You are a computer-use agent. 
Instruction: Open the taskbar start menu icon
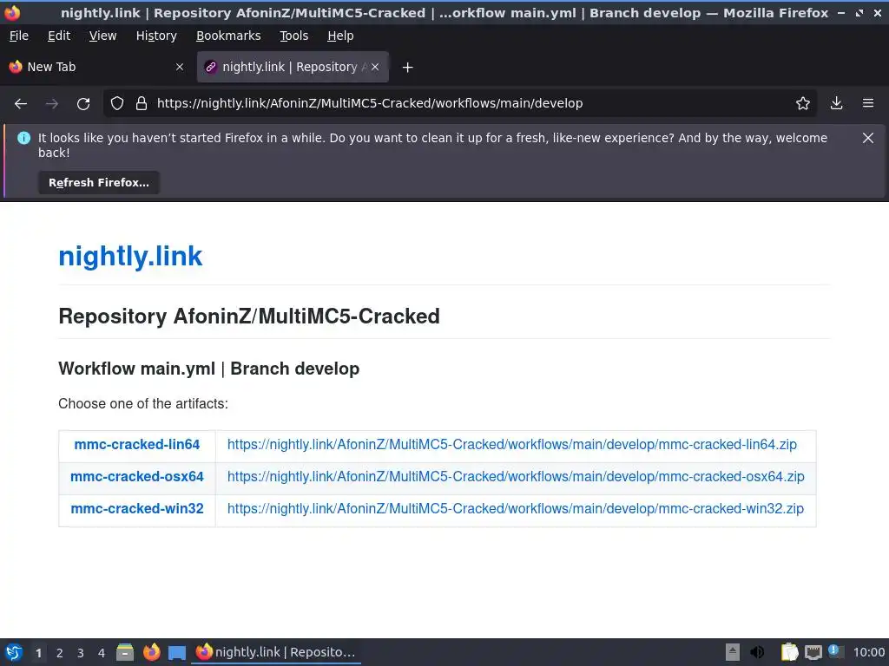pyautogui.click(x=14, y=652)
